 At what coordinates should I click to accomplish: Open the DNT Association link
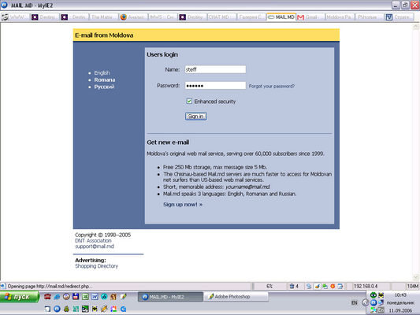point(93,241)
